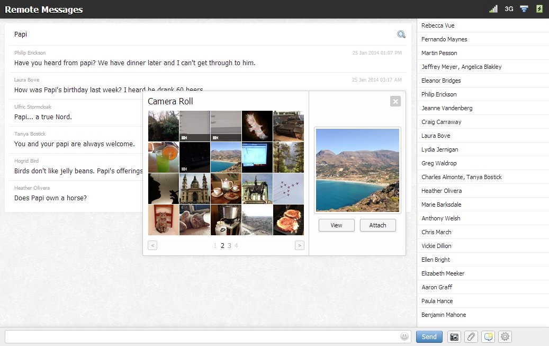Go to next Camera Roll page
The image size is (549, 346).
tap(300, 245)
